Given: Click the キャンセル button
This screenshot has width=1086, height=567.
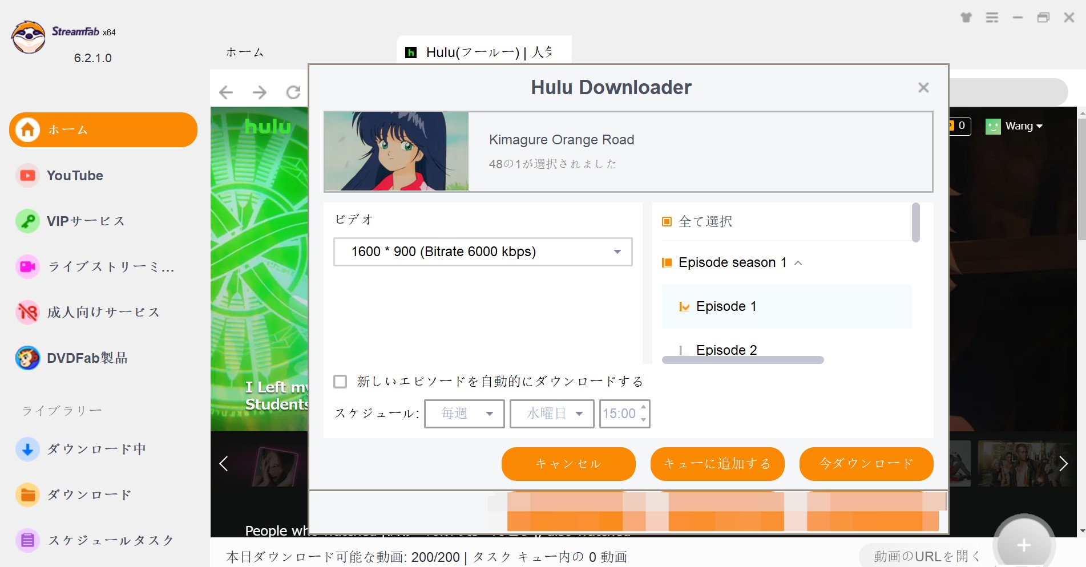Looking at the screenshot, I should tap(568, 464).
